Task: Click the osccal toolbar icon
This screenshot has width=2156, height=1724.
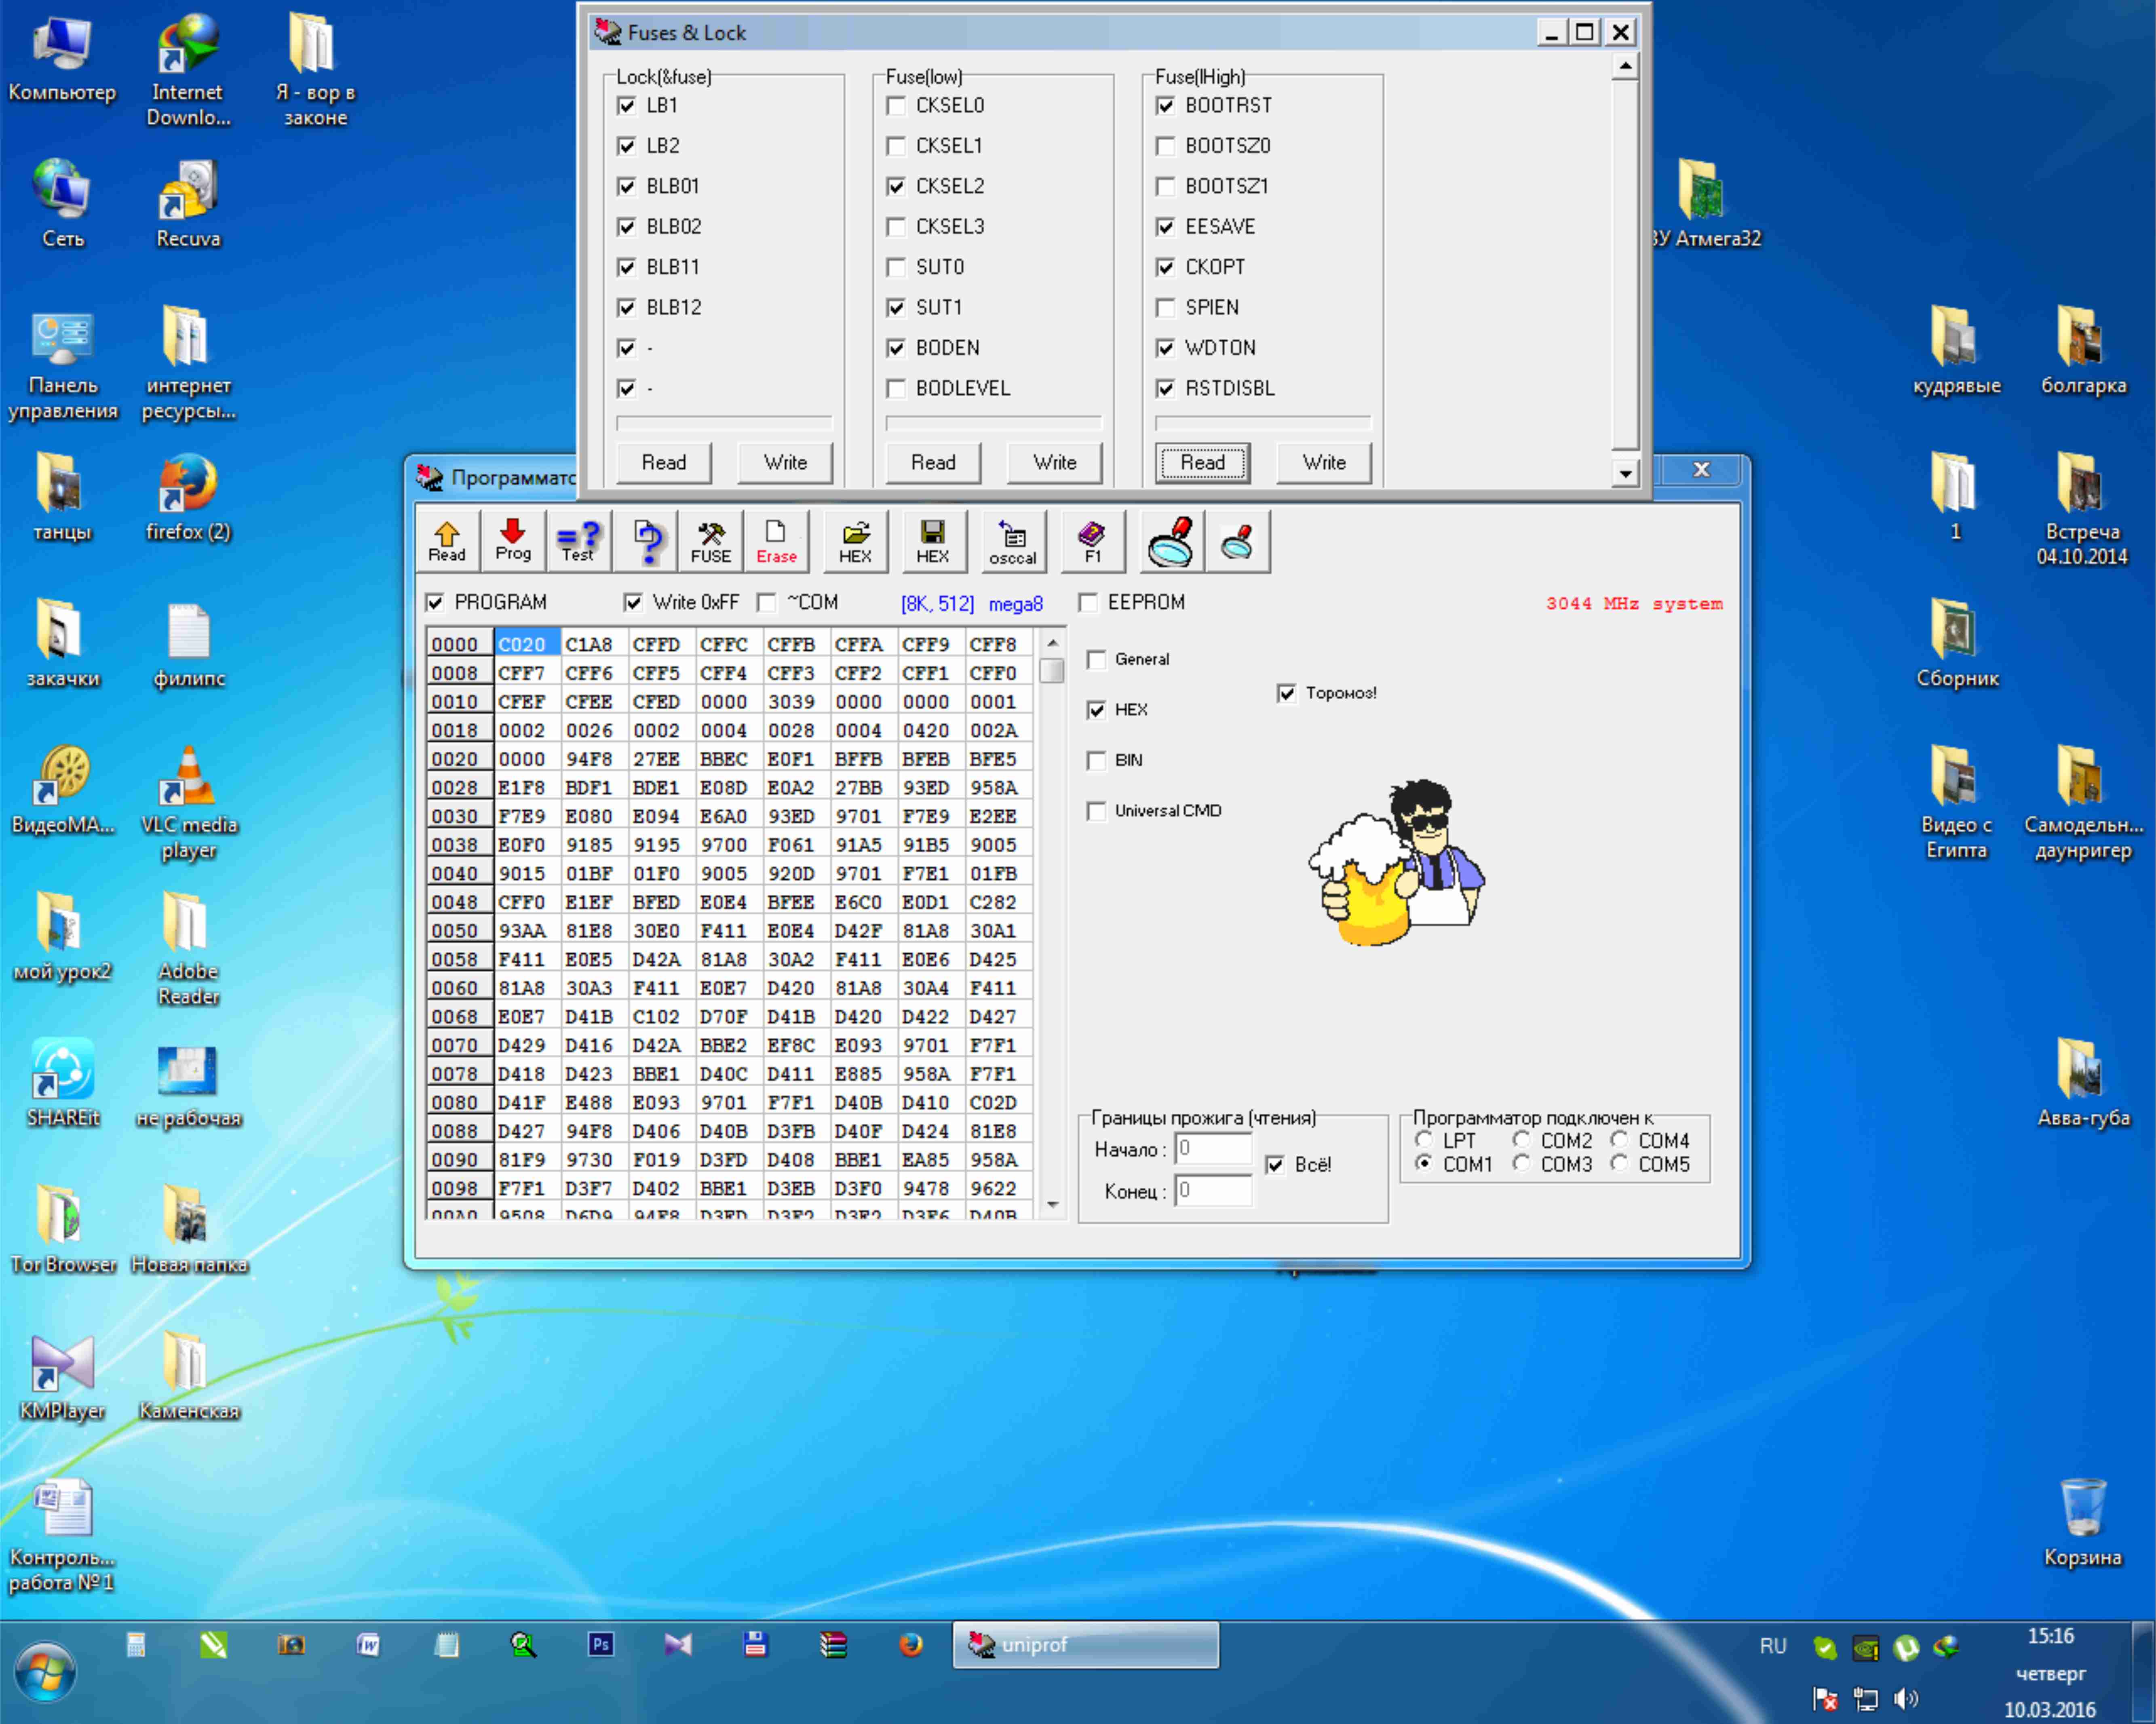Action: click(1013, 541)
